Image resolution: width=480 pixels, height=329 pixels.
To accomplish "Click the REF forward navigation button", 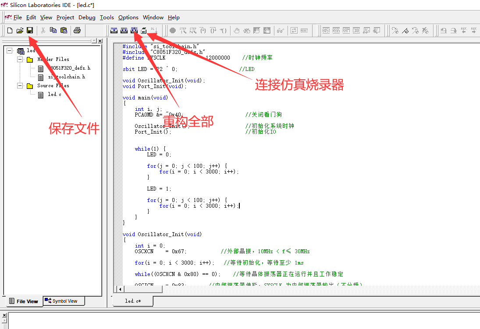I will click(x=474, y=30).
